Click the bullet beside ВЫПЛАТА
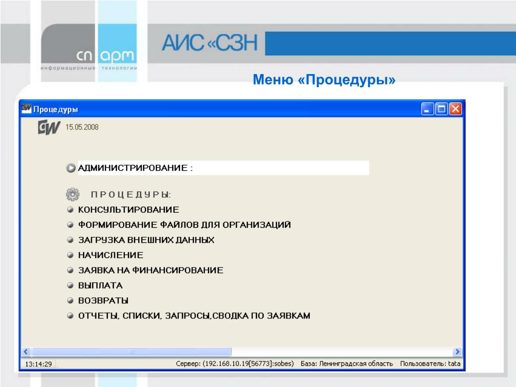The width and height of the screenshot is (516, 387). 70,285
